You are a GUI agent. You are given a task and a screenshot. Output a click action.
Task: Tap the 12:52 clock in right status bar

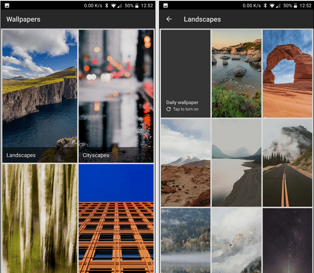305,5
